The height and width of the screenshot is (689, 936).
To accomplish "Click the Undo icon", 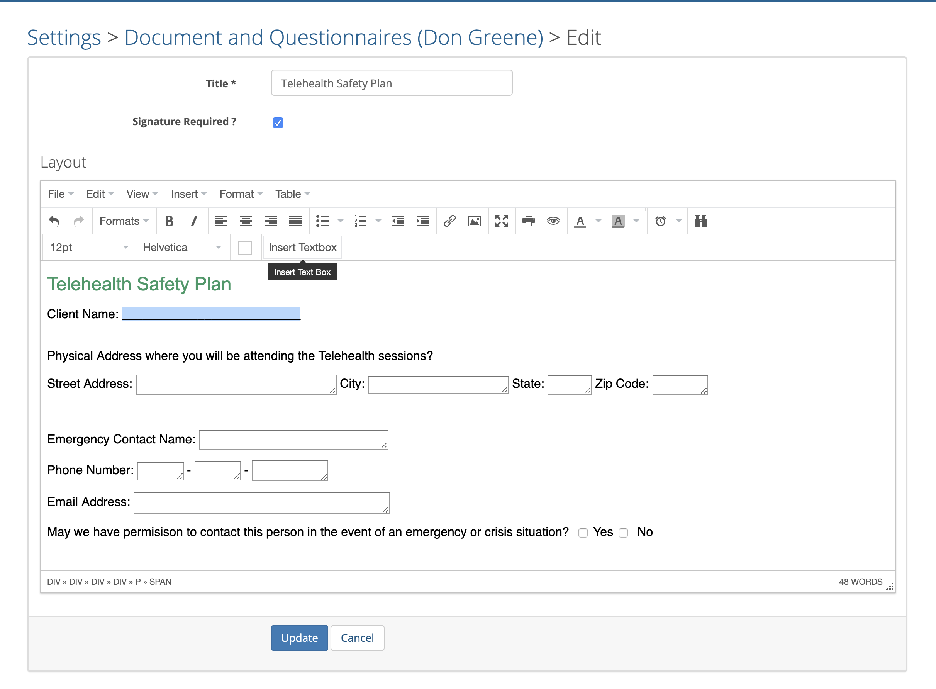I will (x=54, y=221).
